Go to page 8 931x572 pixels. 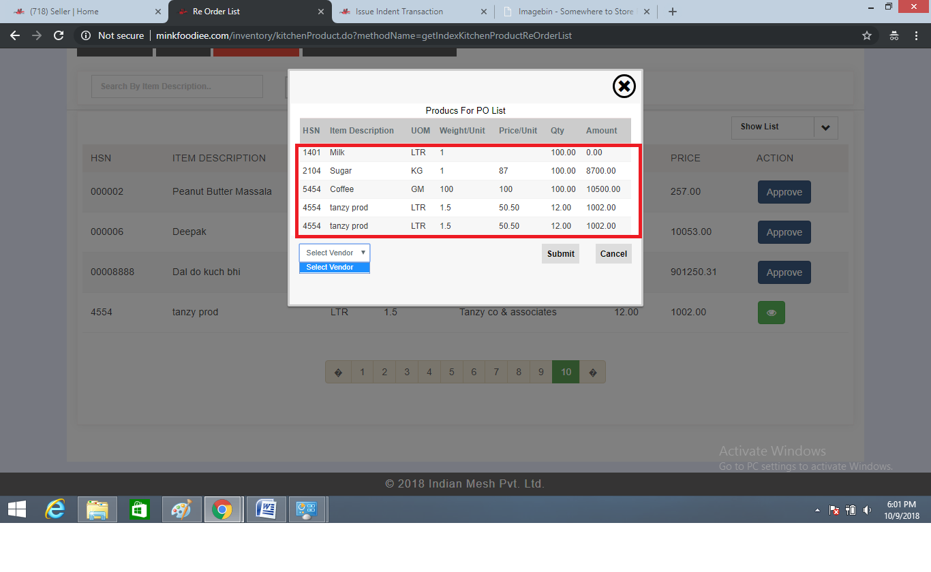point(519,372)
